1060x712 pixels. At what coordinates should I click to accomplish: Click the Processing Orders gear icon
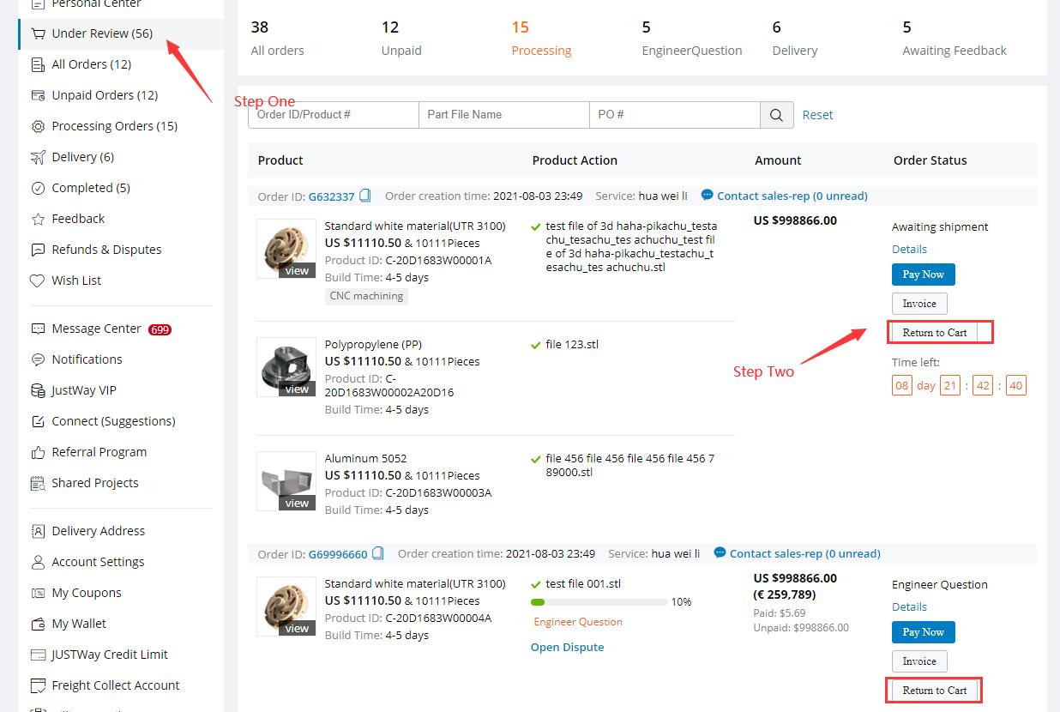pos(38,126)
